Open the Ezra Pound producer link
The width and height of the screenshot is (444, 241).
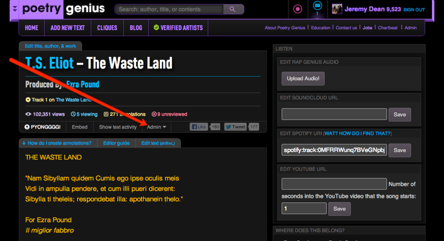click(83, 84)
